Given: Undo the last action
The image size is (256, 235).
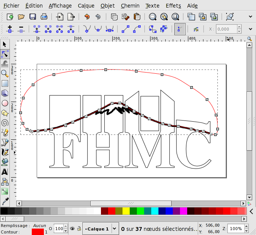Looking at the screenshot, I should point(87,17).
